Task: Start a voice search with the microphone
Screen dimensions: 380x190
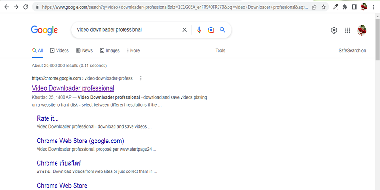Action: [199, 30]
